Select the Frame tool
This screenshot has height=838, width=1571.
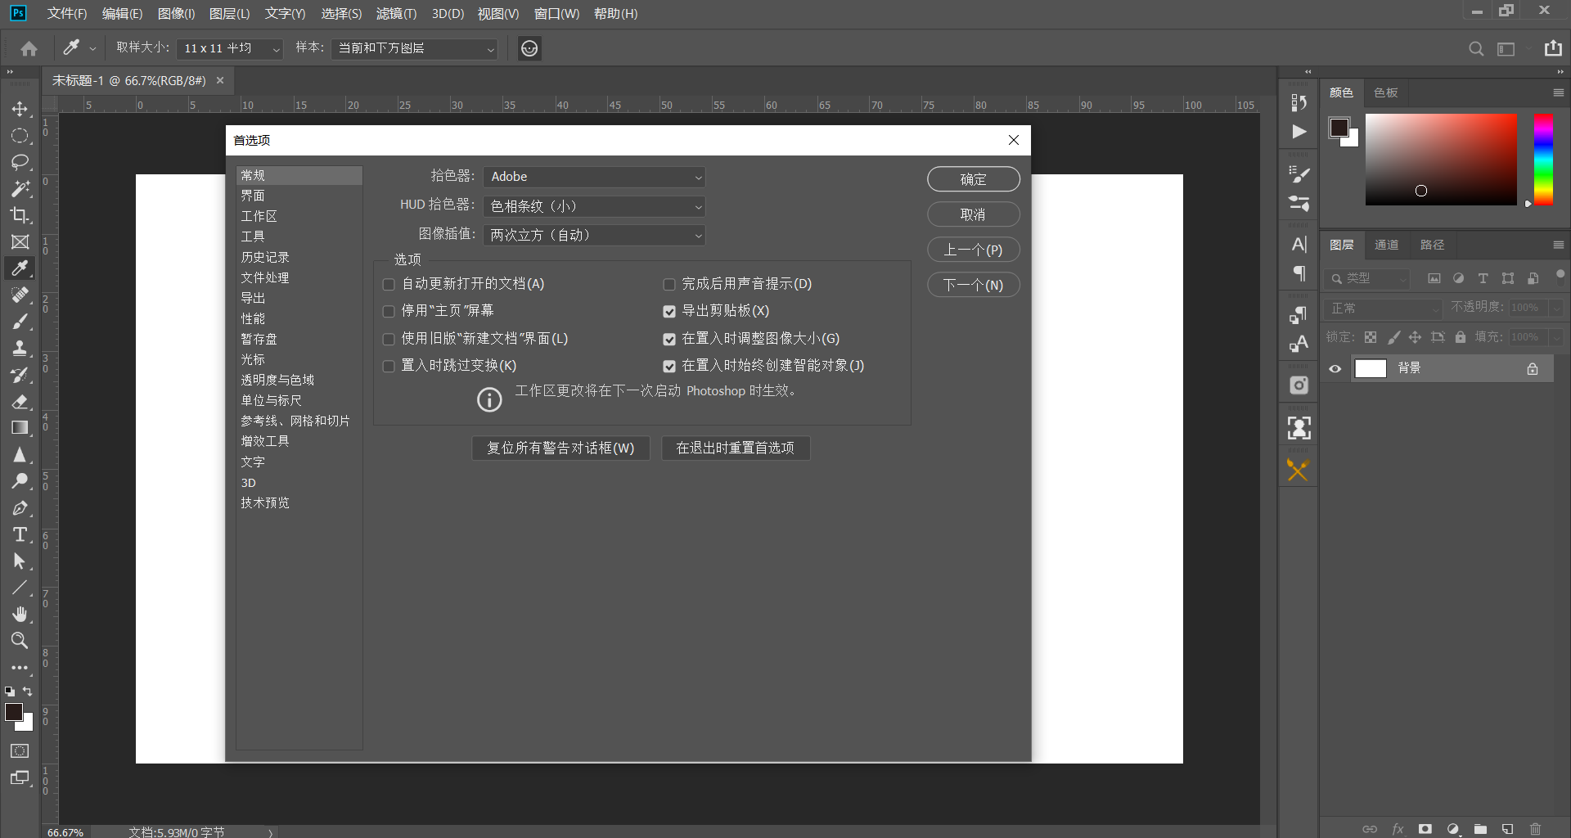20,242
